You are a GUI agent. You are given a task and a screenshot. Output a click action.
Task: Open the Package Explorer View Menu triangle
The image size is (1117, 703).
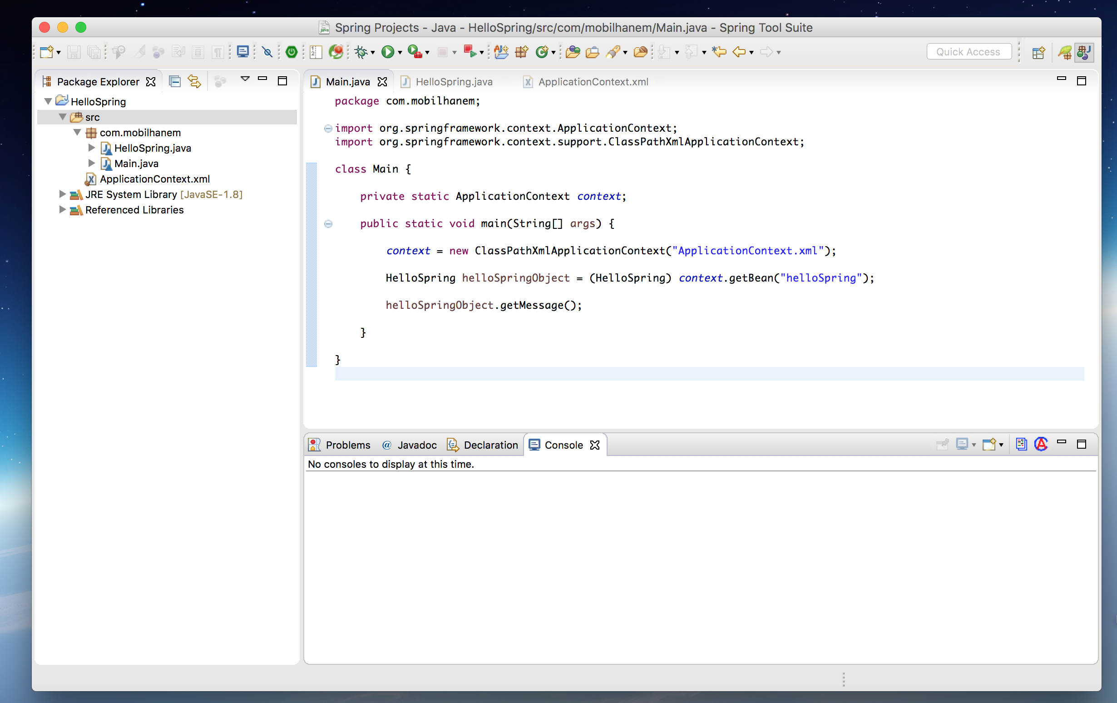(x=245, y=79)
